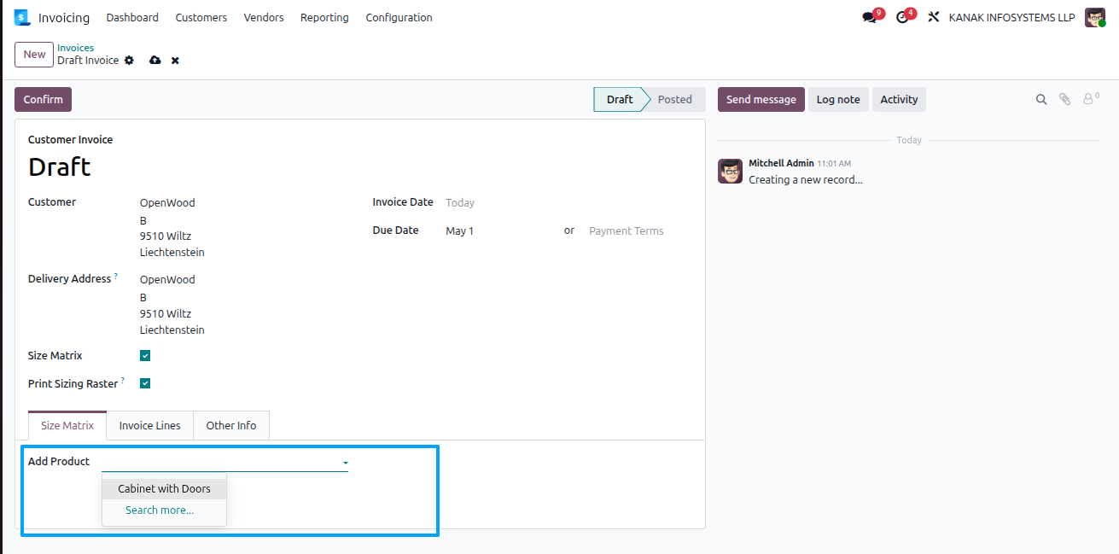Click the debug tools wrench icon

934,17
